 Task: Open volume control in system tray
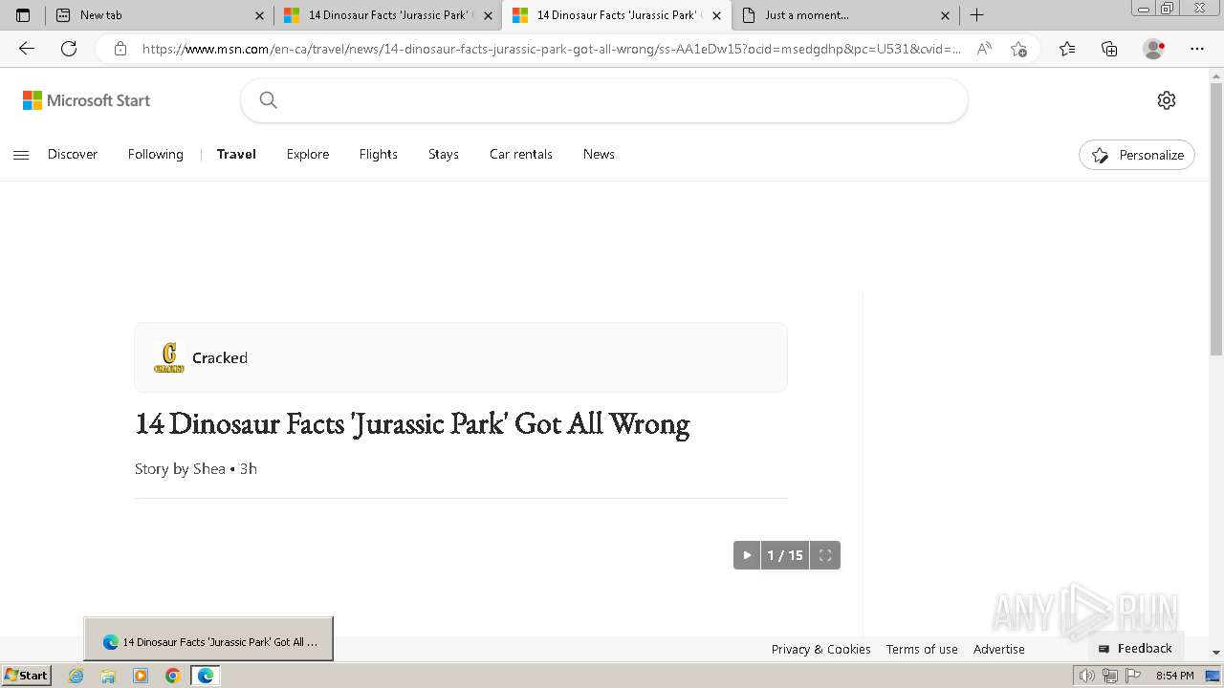1087,676
